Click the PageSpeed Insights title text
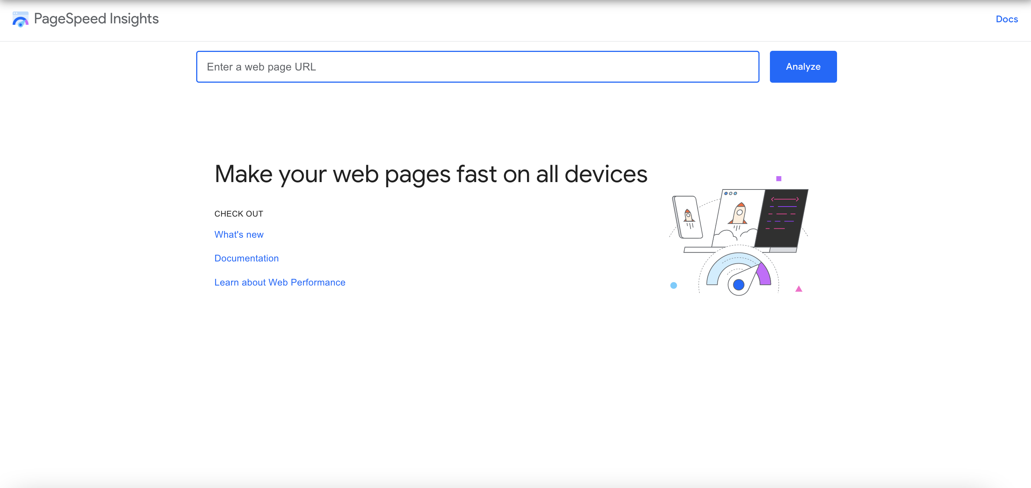The height and width of the screenshot is (488, 1031). 96,19
